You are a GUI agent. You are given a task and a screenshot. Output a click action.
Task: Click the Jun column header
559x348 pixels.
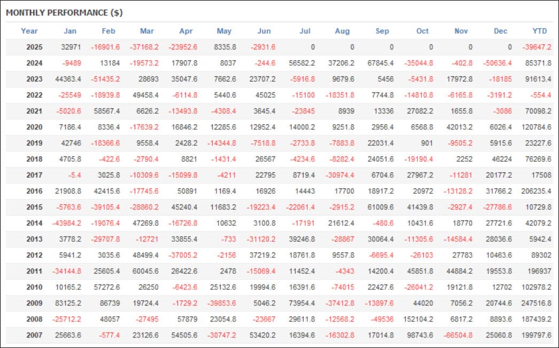point(264,31)
